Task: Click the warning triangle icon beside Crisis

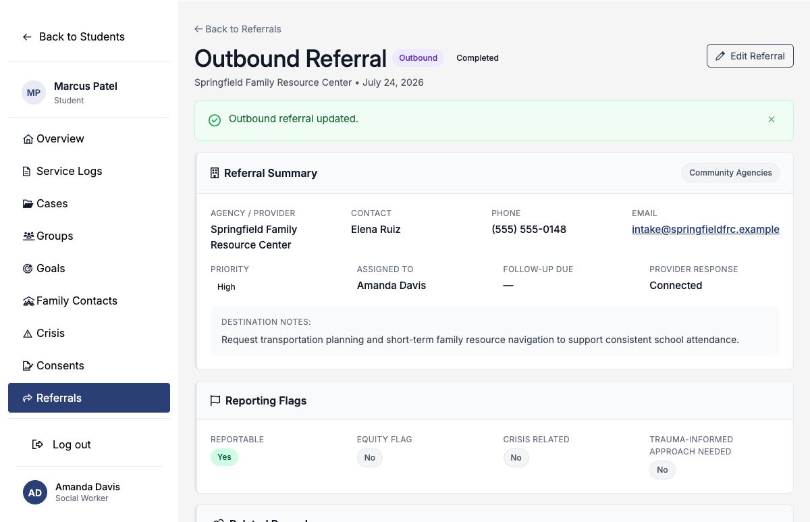Action: (x=28, y=334)
